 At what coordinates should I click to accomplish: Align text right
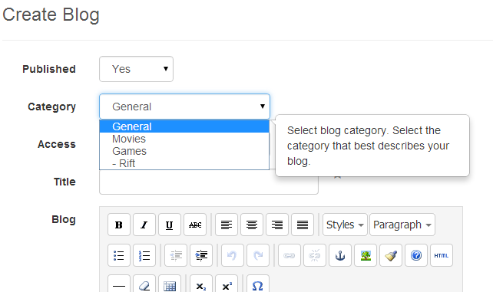(277, 225)
